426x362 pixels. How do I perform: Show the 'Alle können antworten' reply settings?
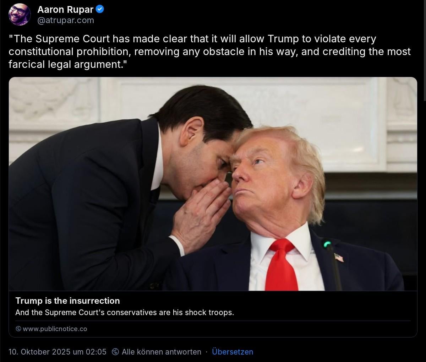(162, 352)
